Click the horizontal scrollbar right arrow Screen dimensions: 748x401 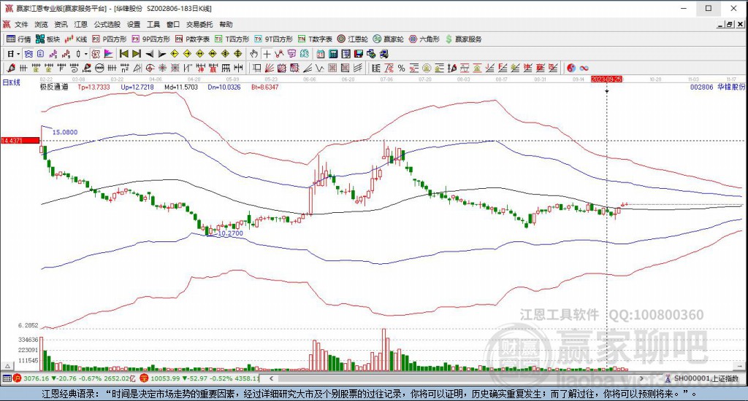641,378
